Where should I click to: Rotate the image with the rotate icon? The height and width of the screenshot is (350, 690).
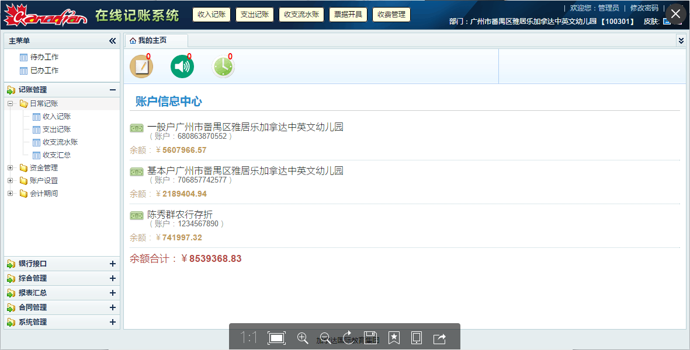pyautogui.click(x=348, y=338)
